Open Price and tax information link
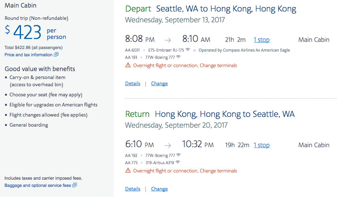The image size is (337, 197). 29,55
